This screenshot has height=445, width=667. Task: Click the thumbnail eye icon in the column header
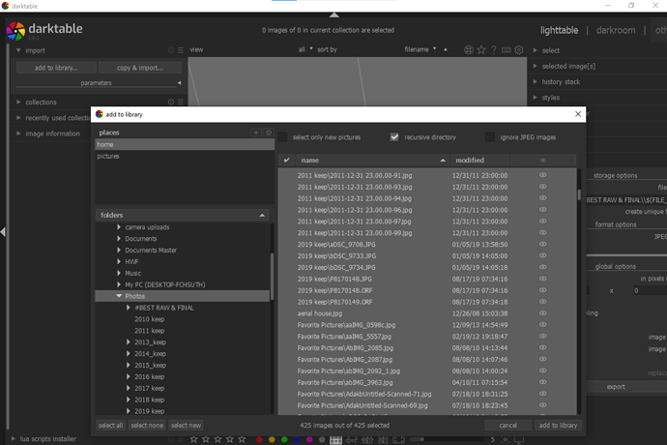click(542, 160)
